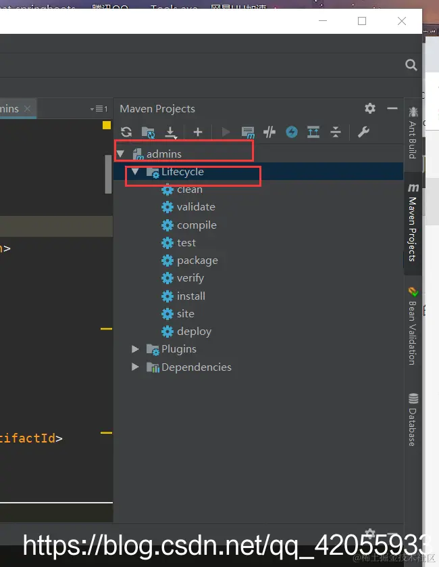439x567 pixels.
Task: Click the search magnifier icon
Action: tap(411, 65)
